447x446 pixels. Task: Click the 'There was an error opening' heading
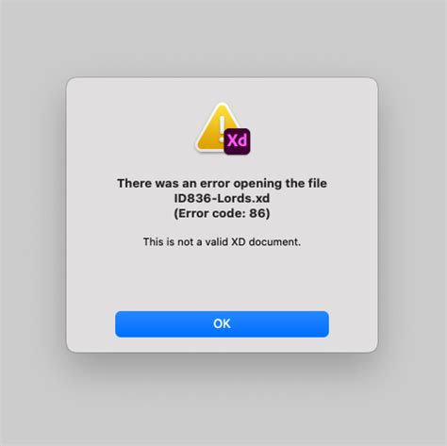click(222, 183)
